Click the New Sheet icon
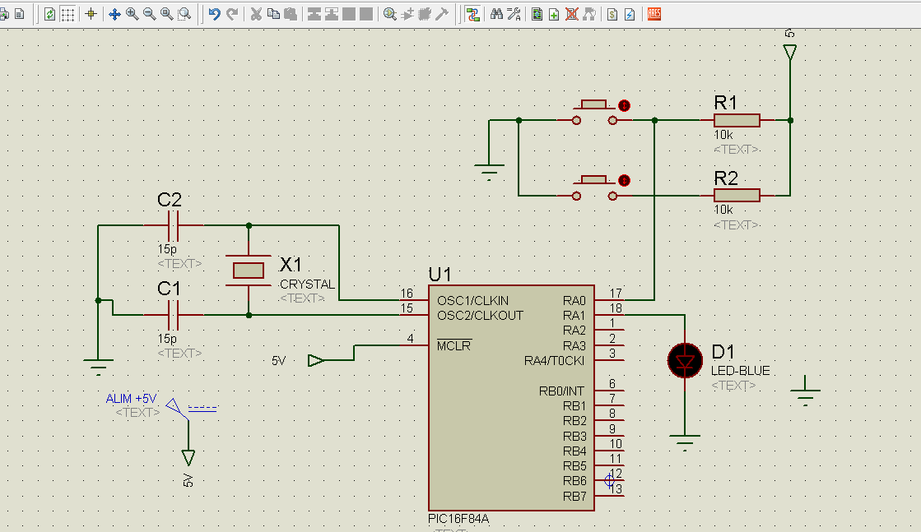The height and width of the screenshot is (532, 921). click(x=554, y=14)
